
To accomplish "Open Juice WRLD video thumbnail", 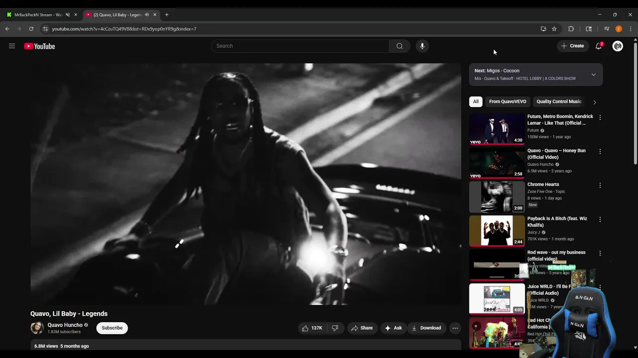I will [497, 299].
